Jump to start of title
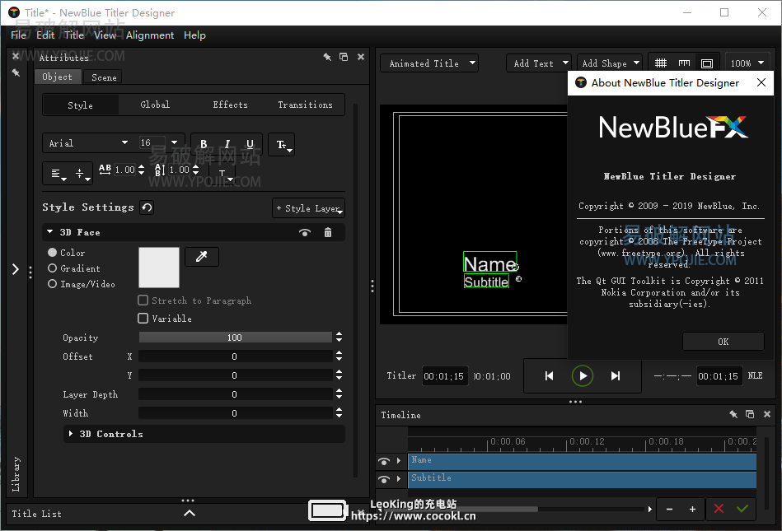 click(549, 376)
